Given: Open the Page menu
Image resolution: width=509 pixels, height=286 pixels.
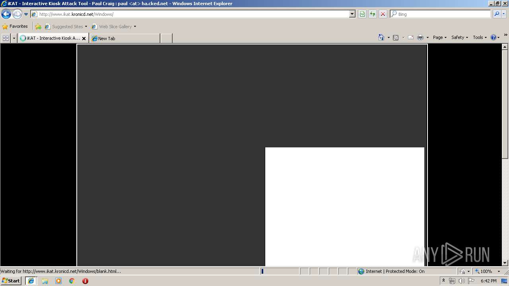Looking at the screenshot, I should 440,37.
